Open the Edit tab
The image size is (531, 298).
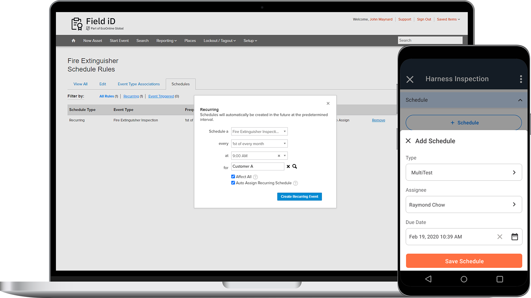coord(102,84)
